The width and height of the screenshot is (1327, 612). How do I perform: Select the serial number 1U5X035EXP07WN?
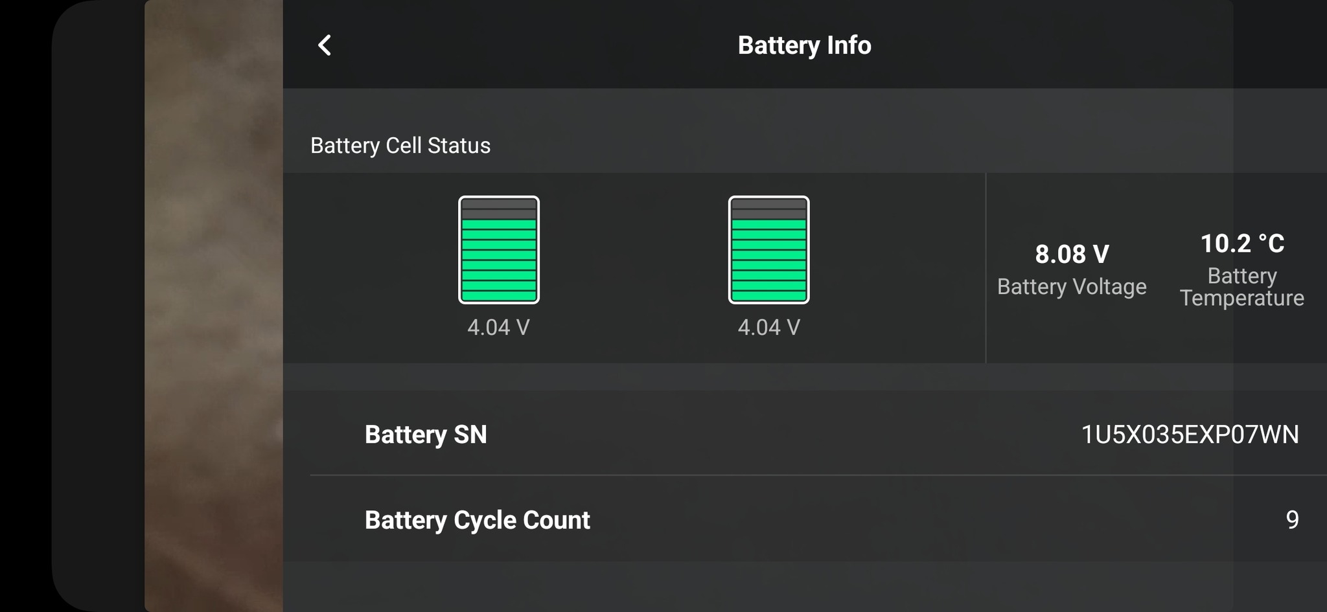1190,435
